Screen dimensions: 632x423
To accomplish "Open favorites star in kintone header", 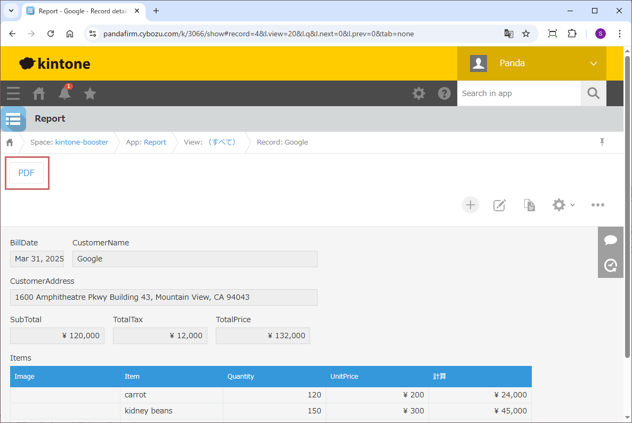I will [x=90, y=93].
